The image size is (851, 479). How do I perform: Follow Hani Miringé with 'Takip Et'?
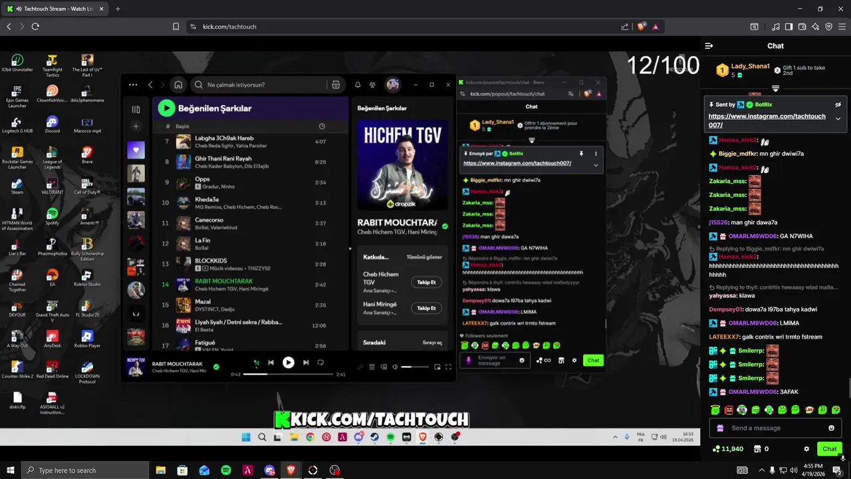[426, 308]
